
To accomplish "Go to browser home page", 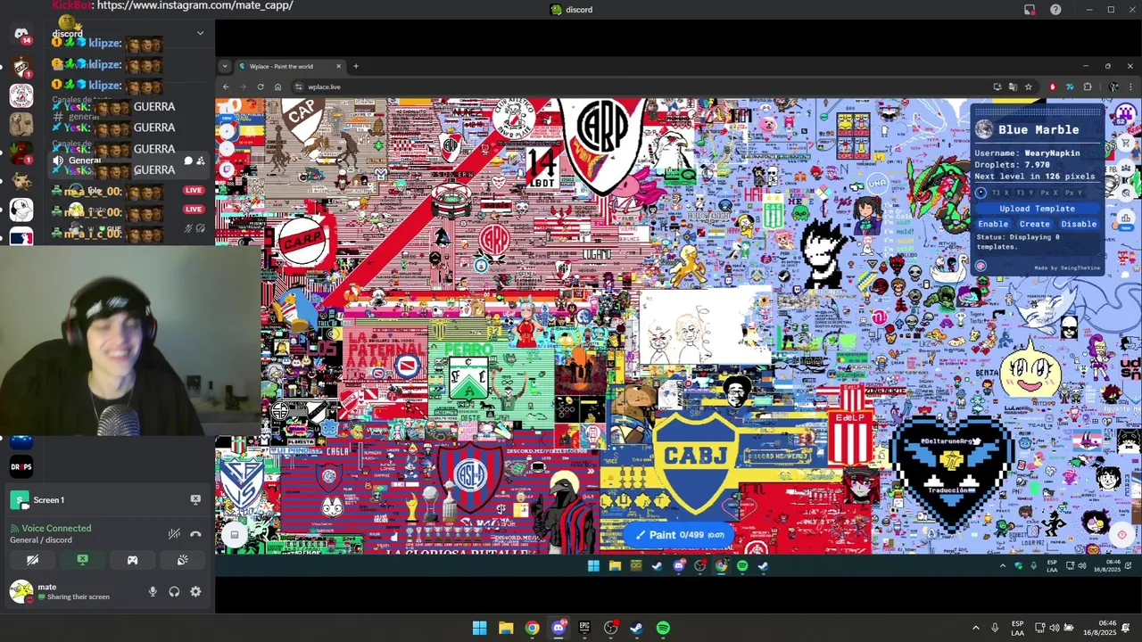I will click(x=277, y=86).
